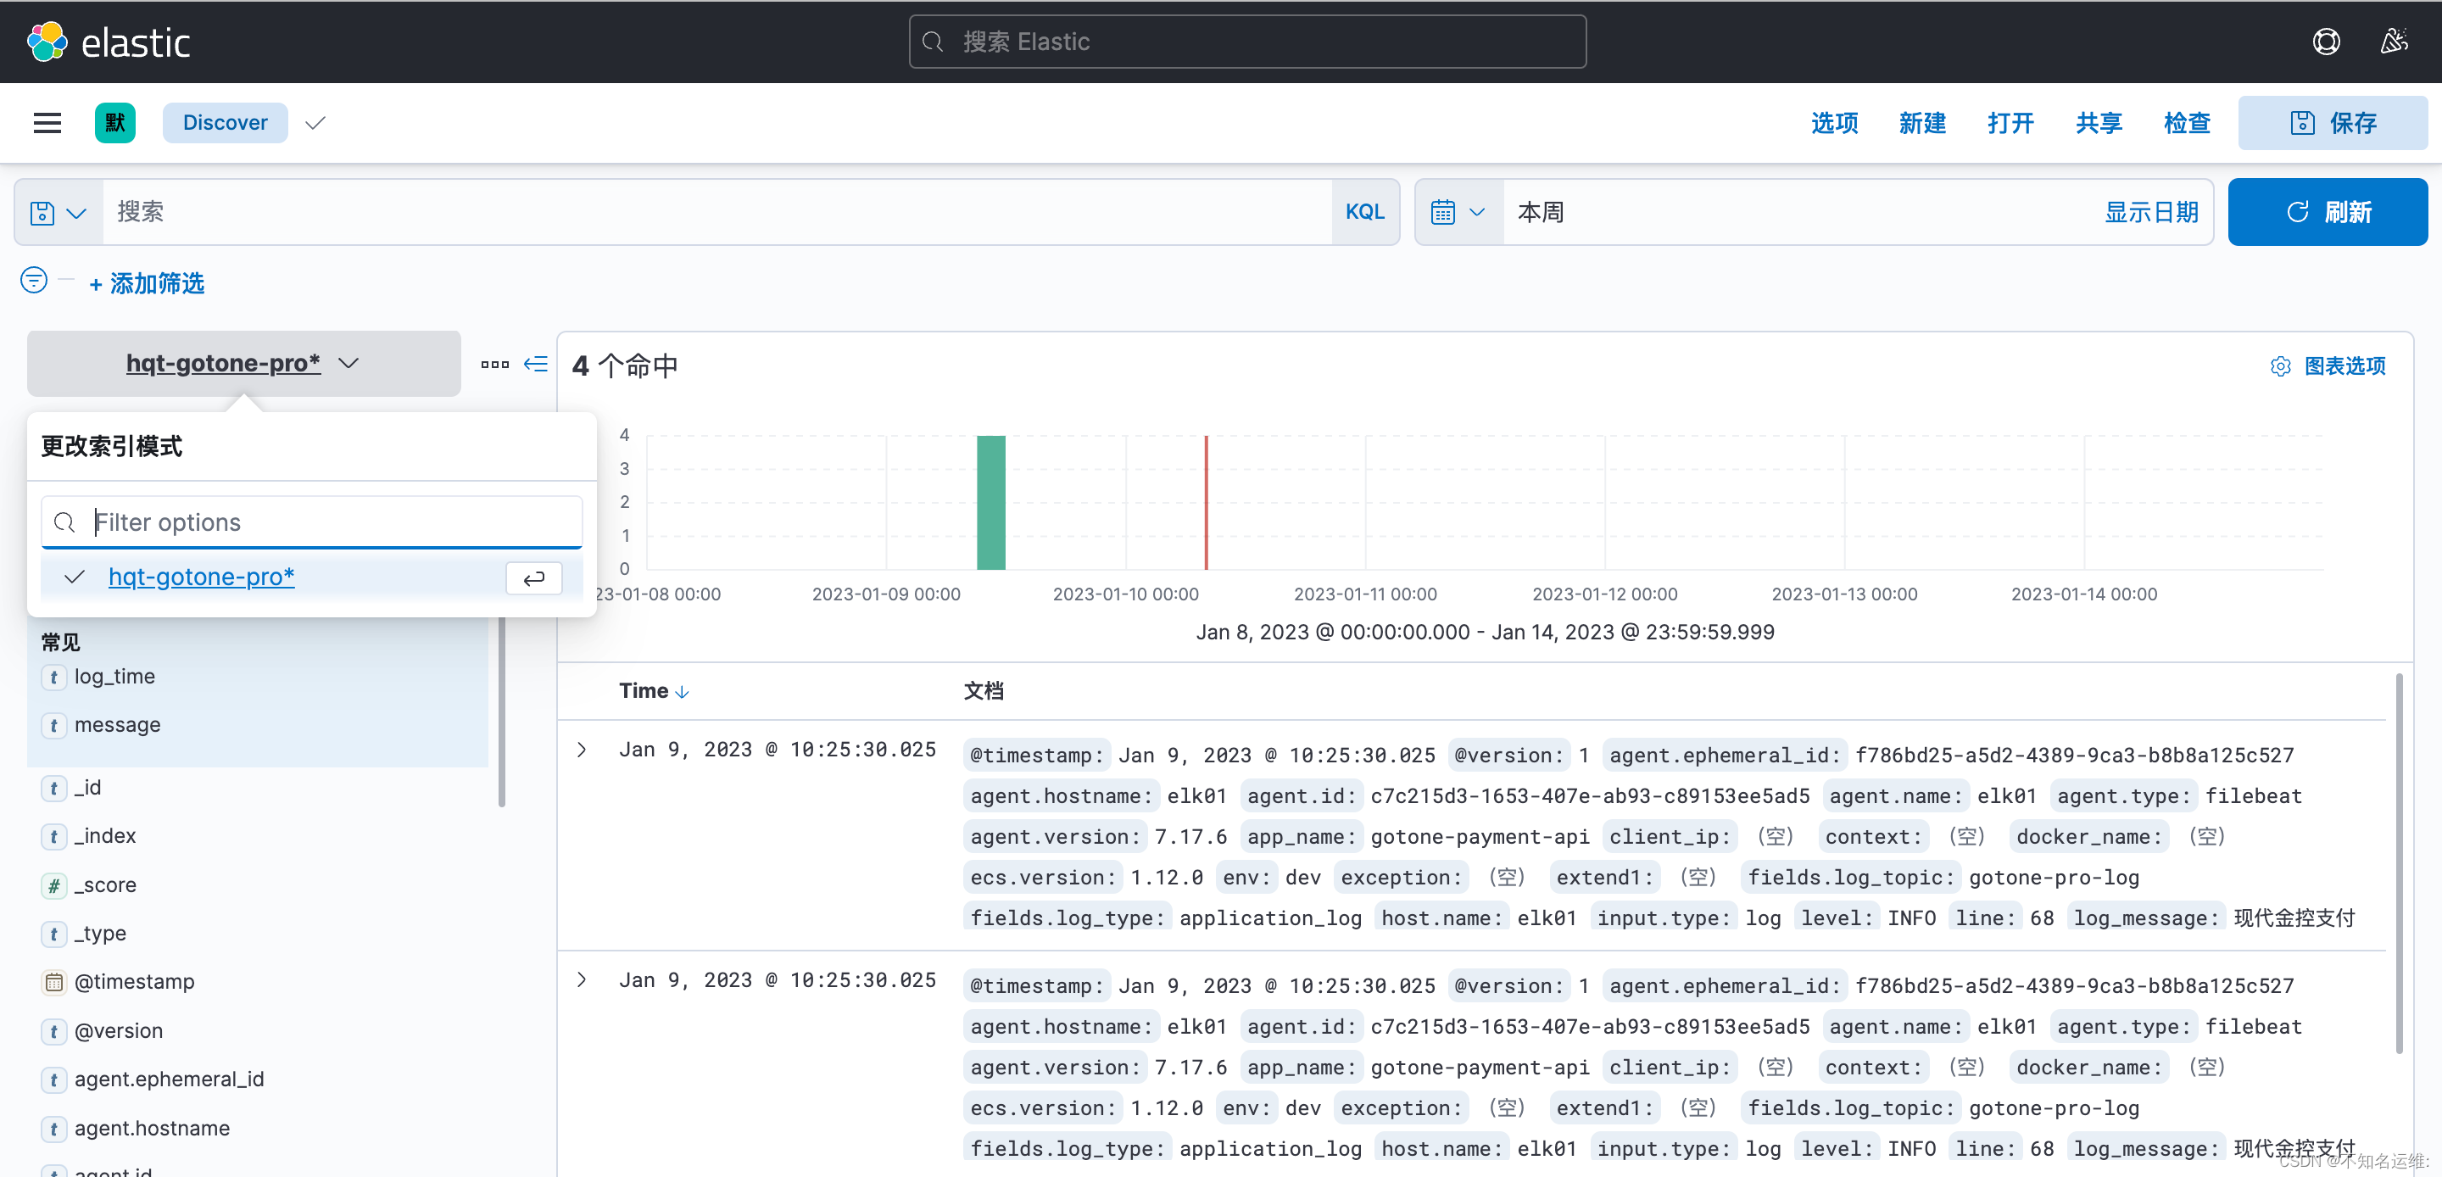Click the save/保存 icon button
This screenshot has height=1177, width=2442.
coord(2330,121)
